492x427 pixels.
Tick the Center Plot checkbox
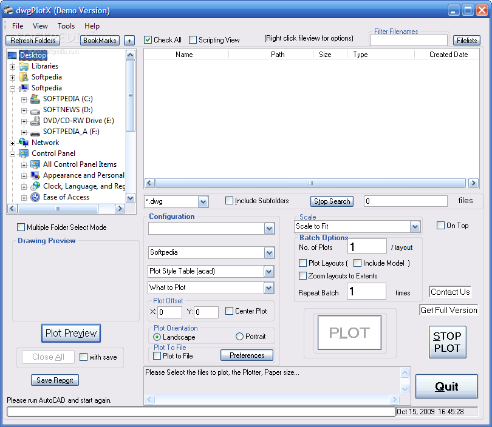click(230, 311)
